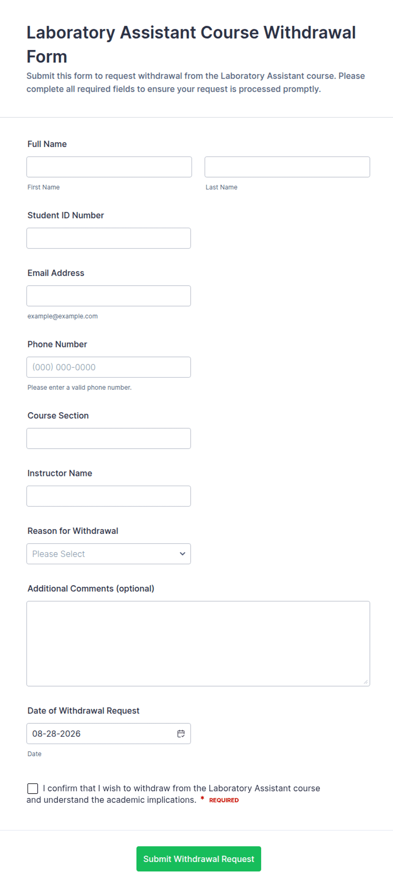Click the date field showing 08-28-2026

tap(109, 733)
